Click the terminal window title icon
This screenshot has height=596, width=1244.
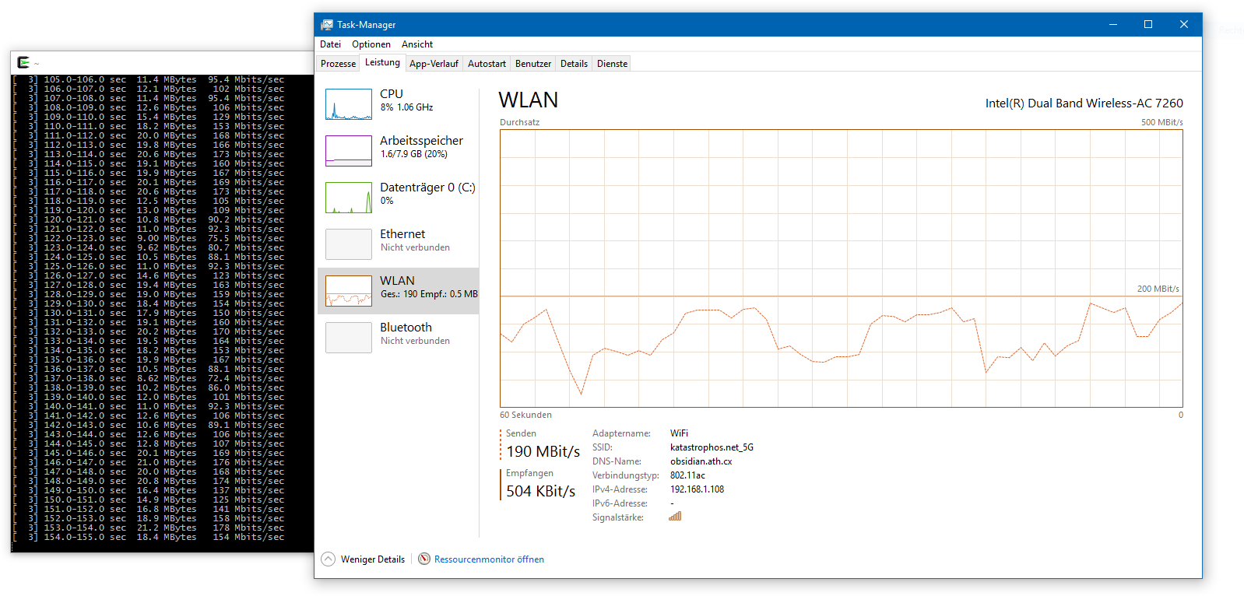tap(23, 62)
